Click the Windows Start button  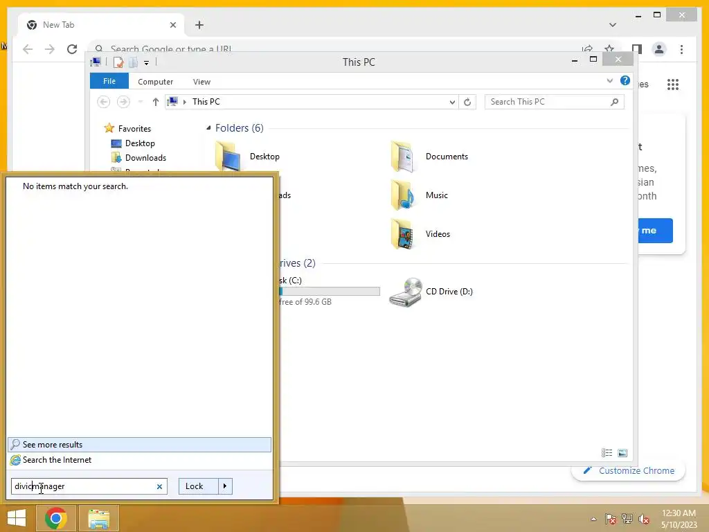pyautogui.click(x=17, y=518)
